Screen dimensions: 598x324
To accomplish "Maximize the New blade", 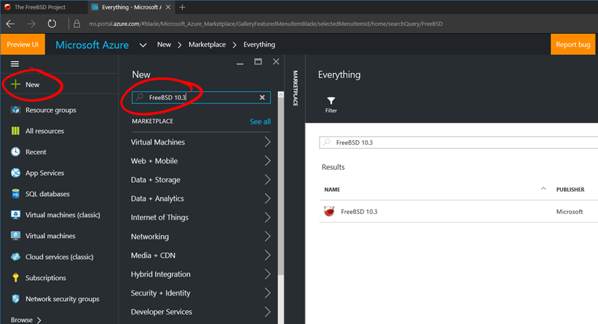I will [x=258, y=62].
